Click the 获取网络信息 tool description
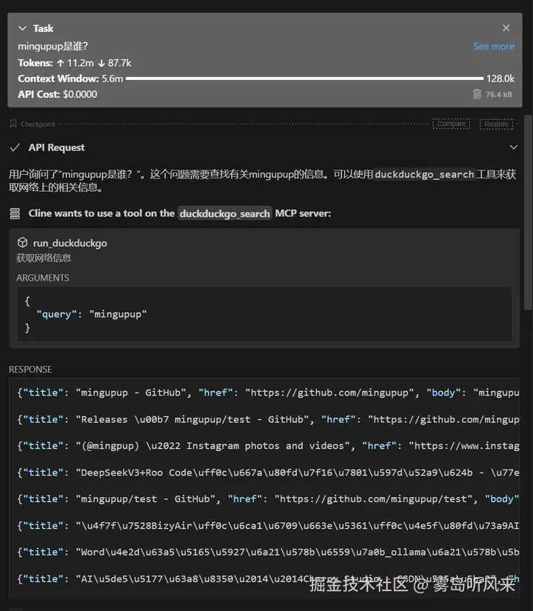 click(44, 258)
